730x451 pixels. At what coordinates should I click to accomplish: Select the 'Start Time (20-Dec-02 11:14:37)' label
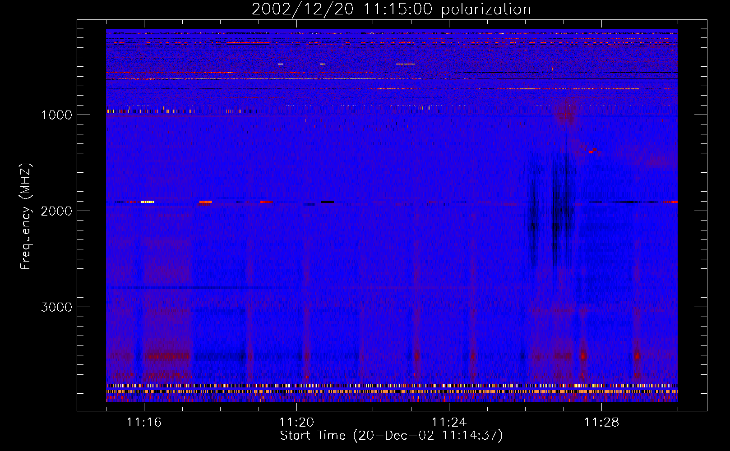[x=391, y=436]
